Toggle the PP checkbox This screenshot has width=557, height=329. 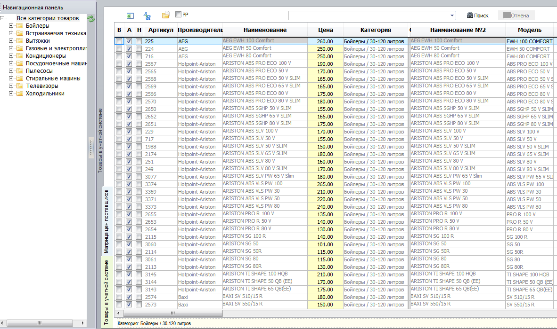click(x=178, y=15)
